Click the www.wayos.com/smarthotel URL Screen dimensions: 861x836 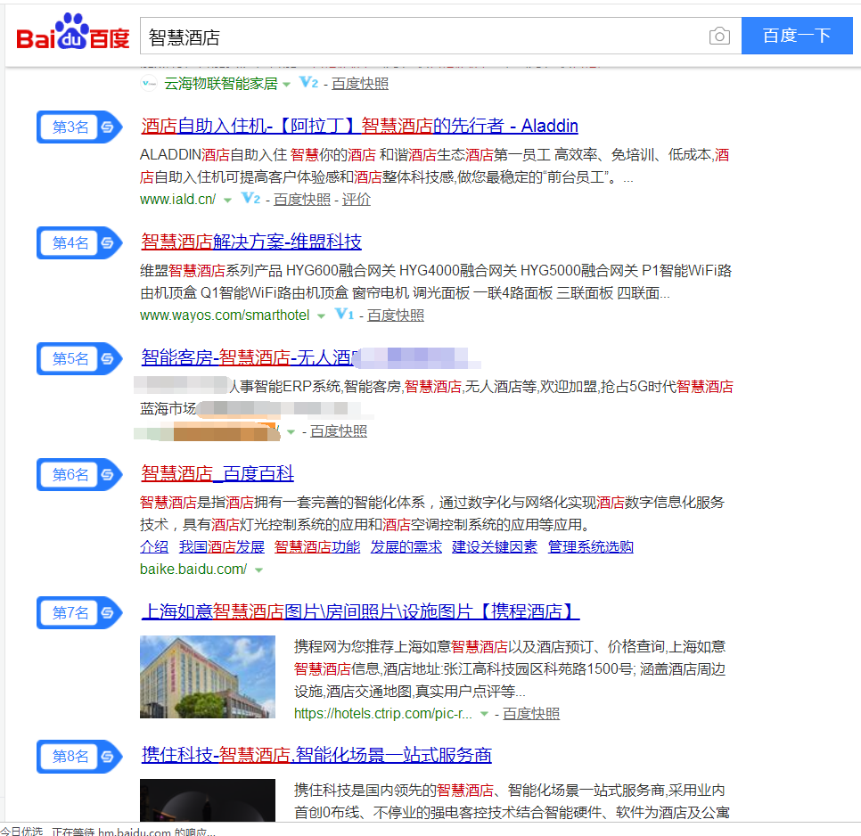(225, 316)
